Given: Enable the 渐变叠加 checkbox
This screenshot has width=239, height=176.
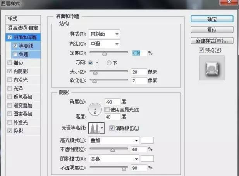Looking at the screenshot, I should click(x=10, y=105).
